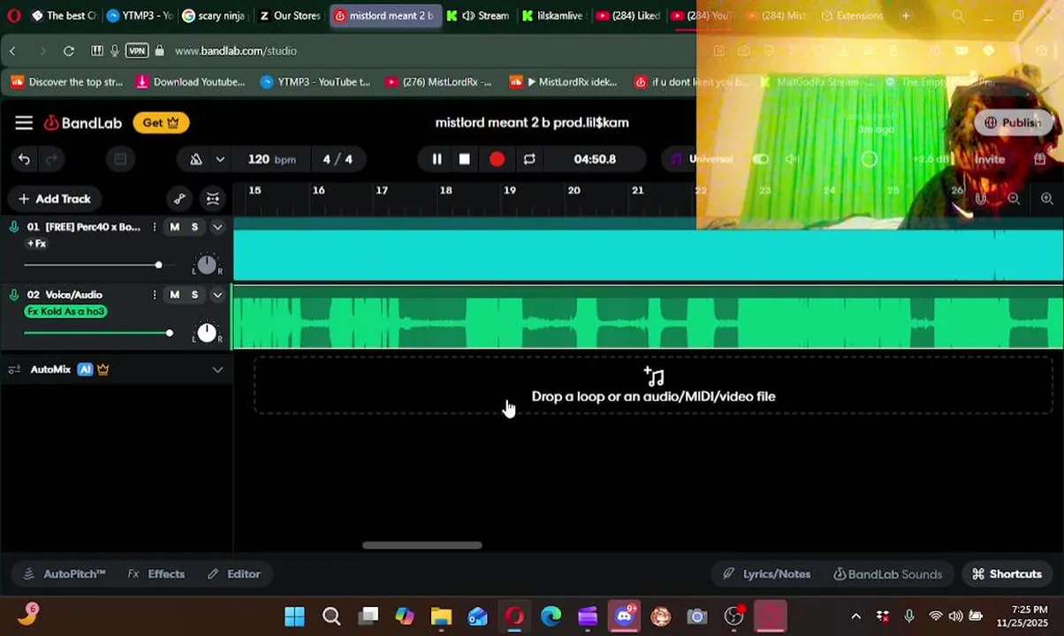Toggle the browser VPN badge
Image resolution: width=1064 pixels, height=636 pixels.
tap(136, 51)
